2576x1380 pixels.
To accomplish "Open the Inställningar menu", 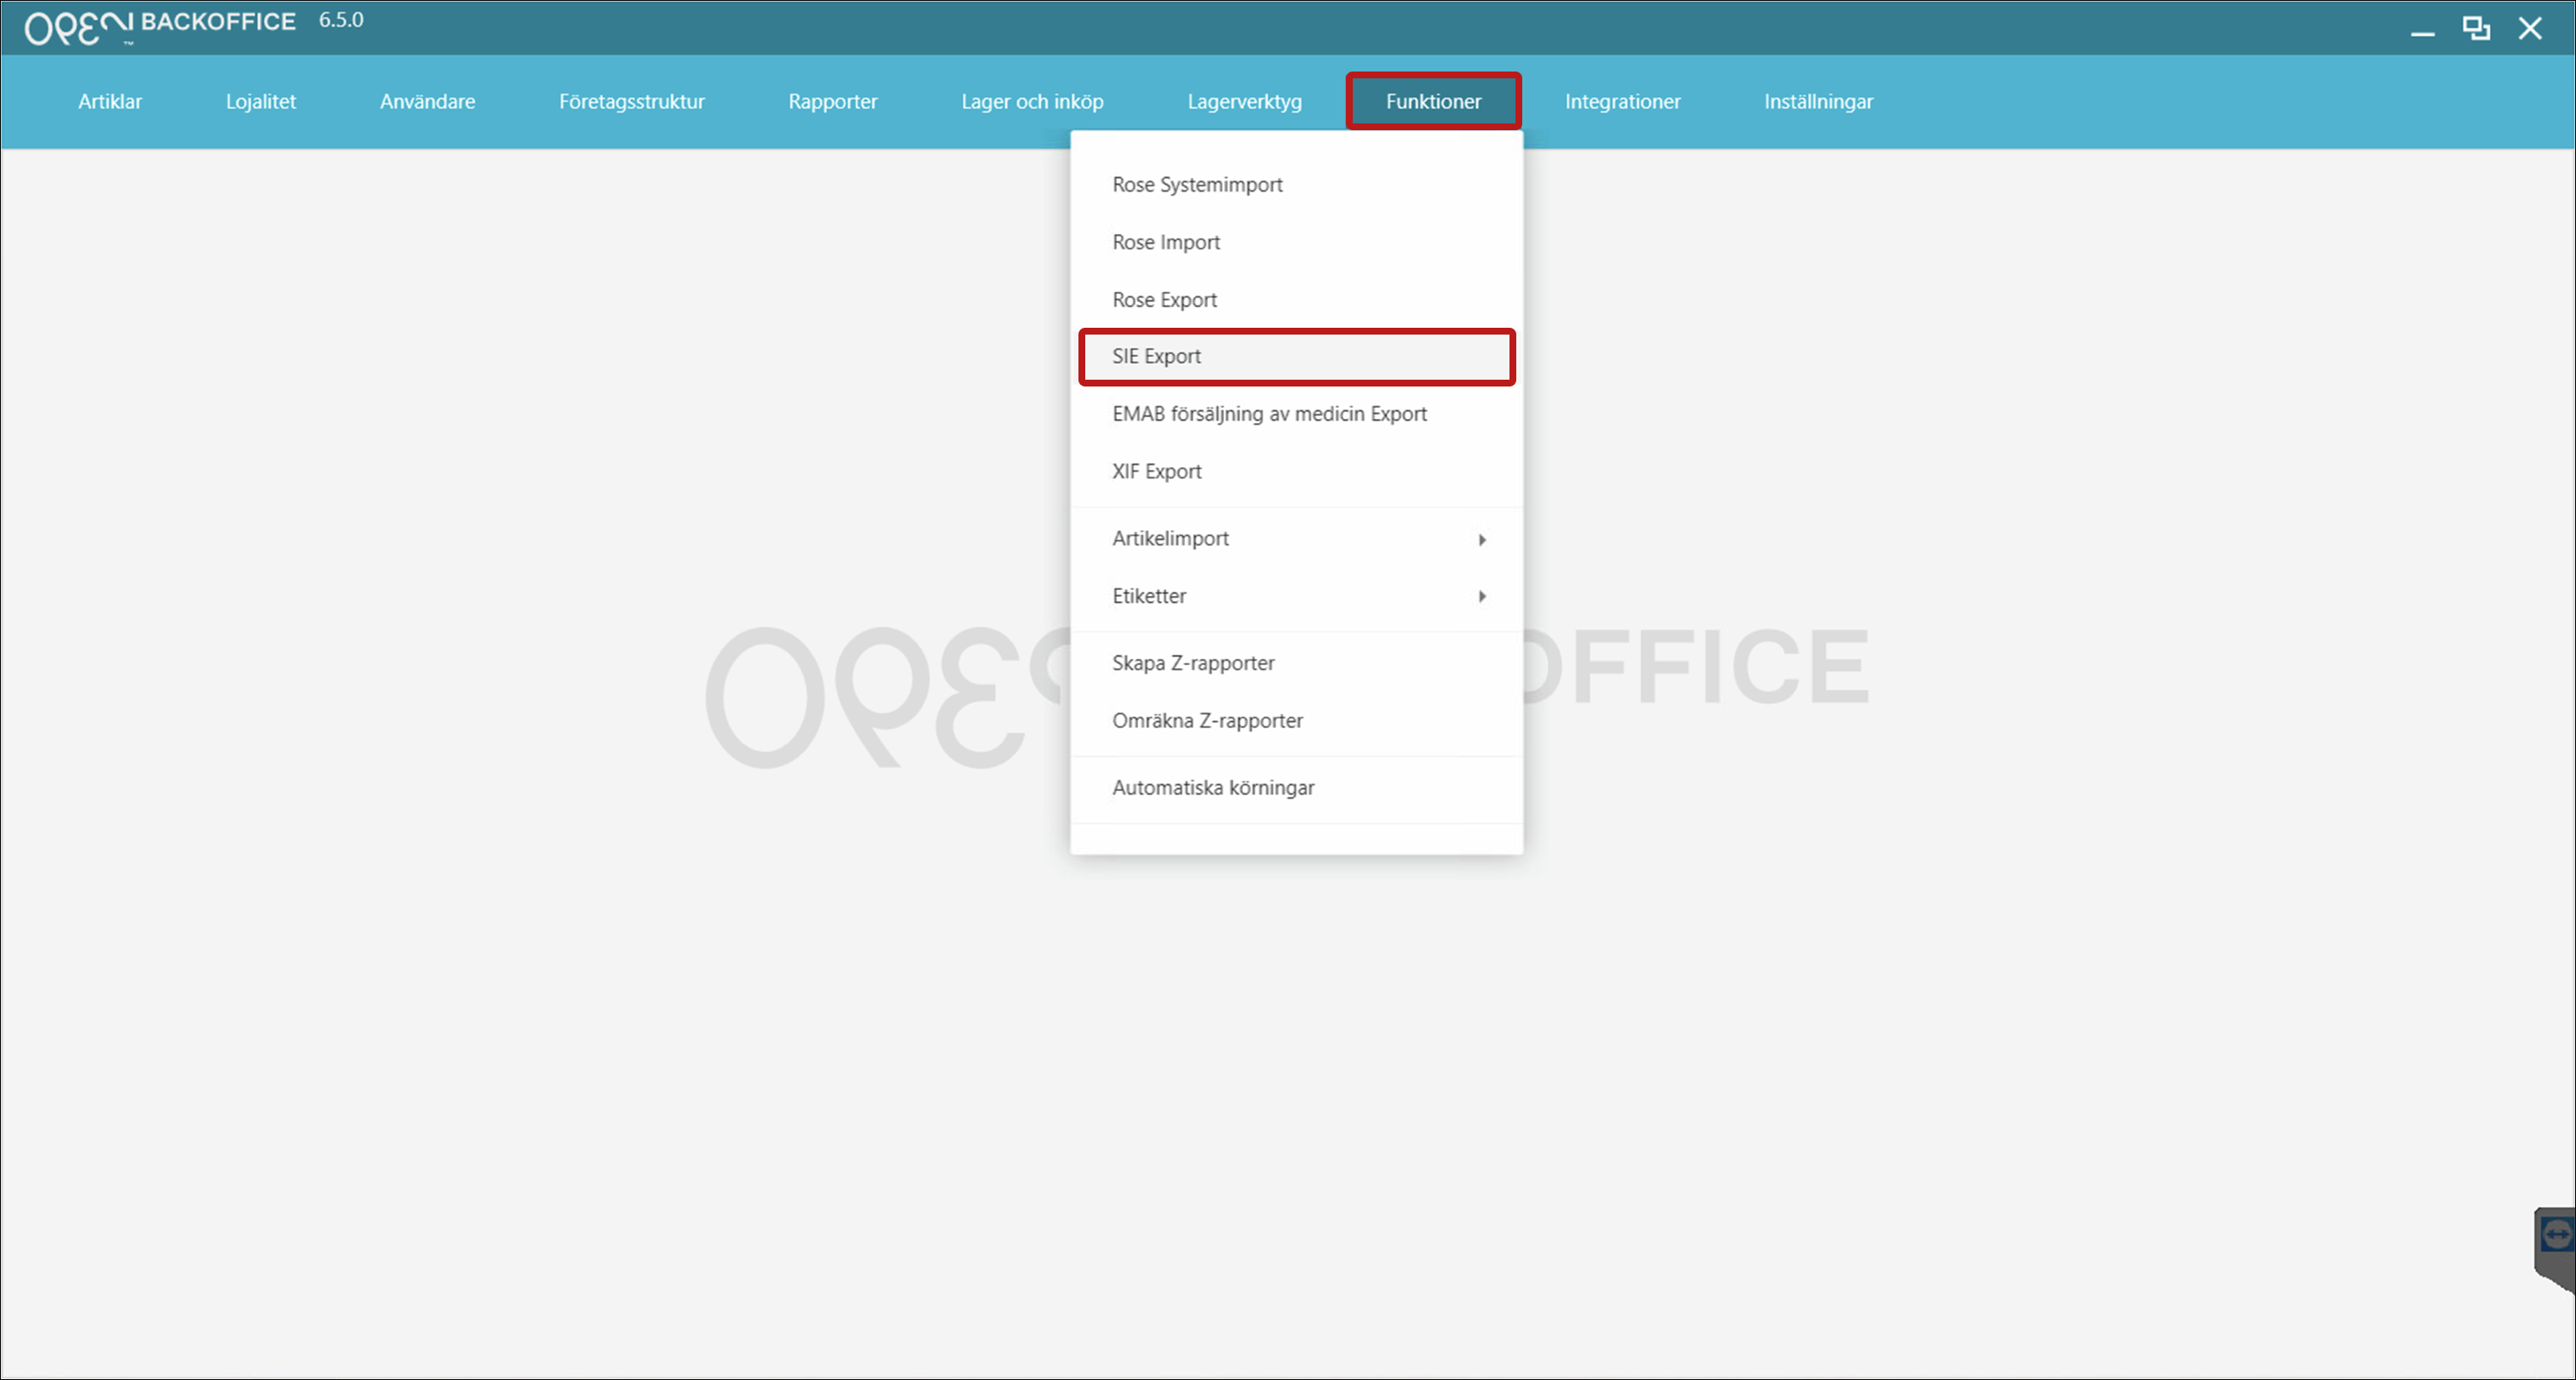I will (x=1818, y=101).
